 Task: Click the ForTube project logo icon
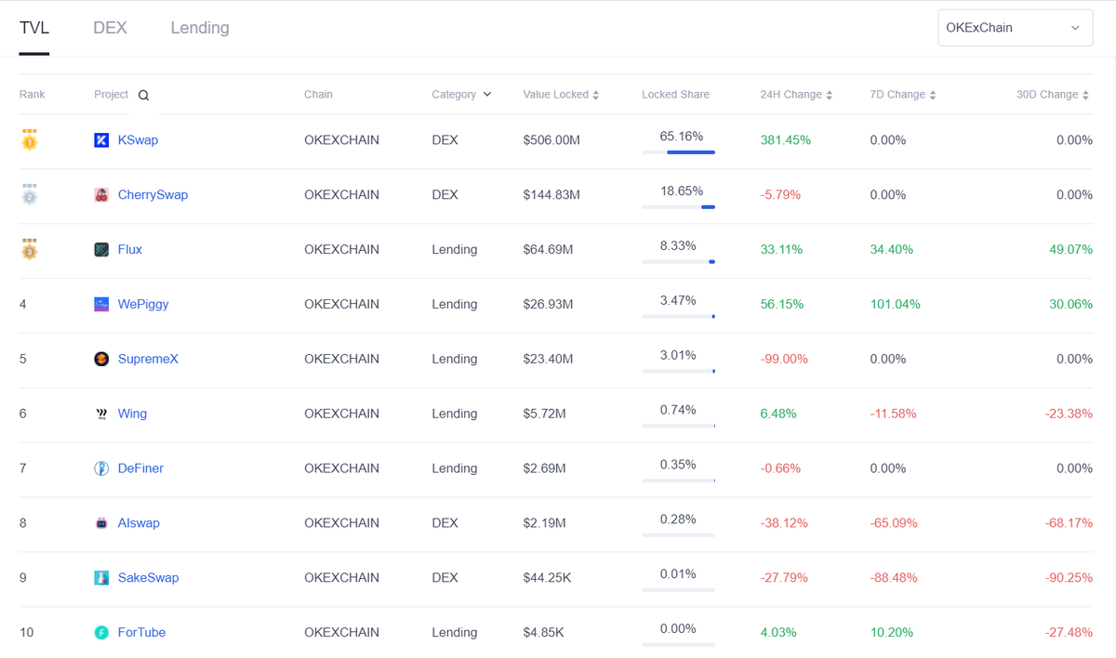point(101,633)
